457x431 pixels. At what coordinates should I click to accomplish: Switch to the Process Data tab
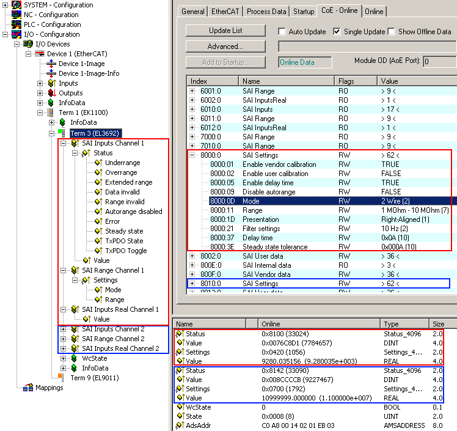266,12
